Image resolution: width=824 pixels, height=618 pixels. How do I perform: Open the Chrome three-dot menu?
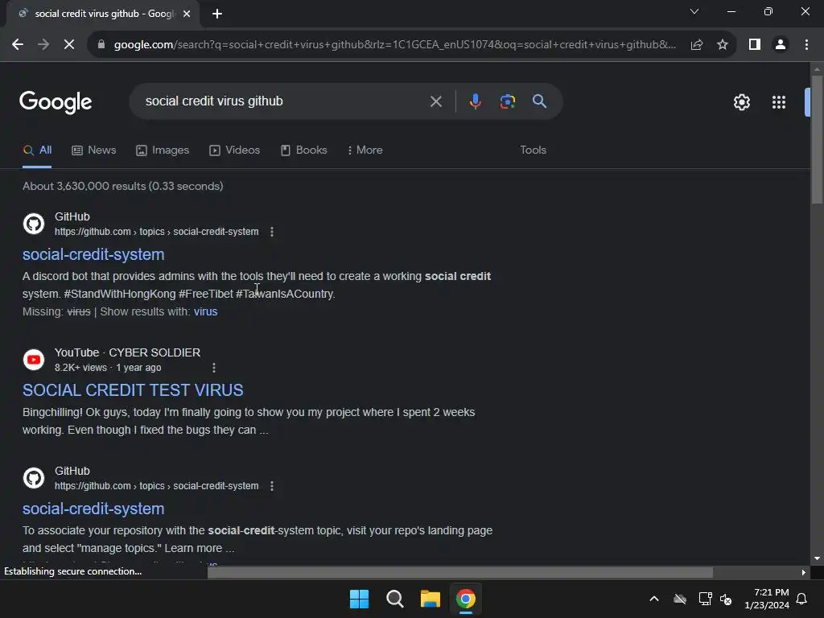tap(806, 45)
